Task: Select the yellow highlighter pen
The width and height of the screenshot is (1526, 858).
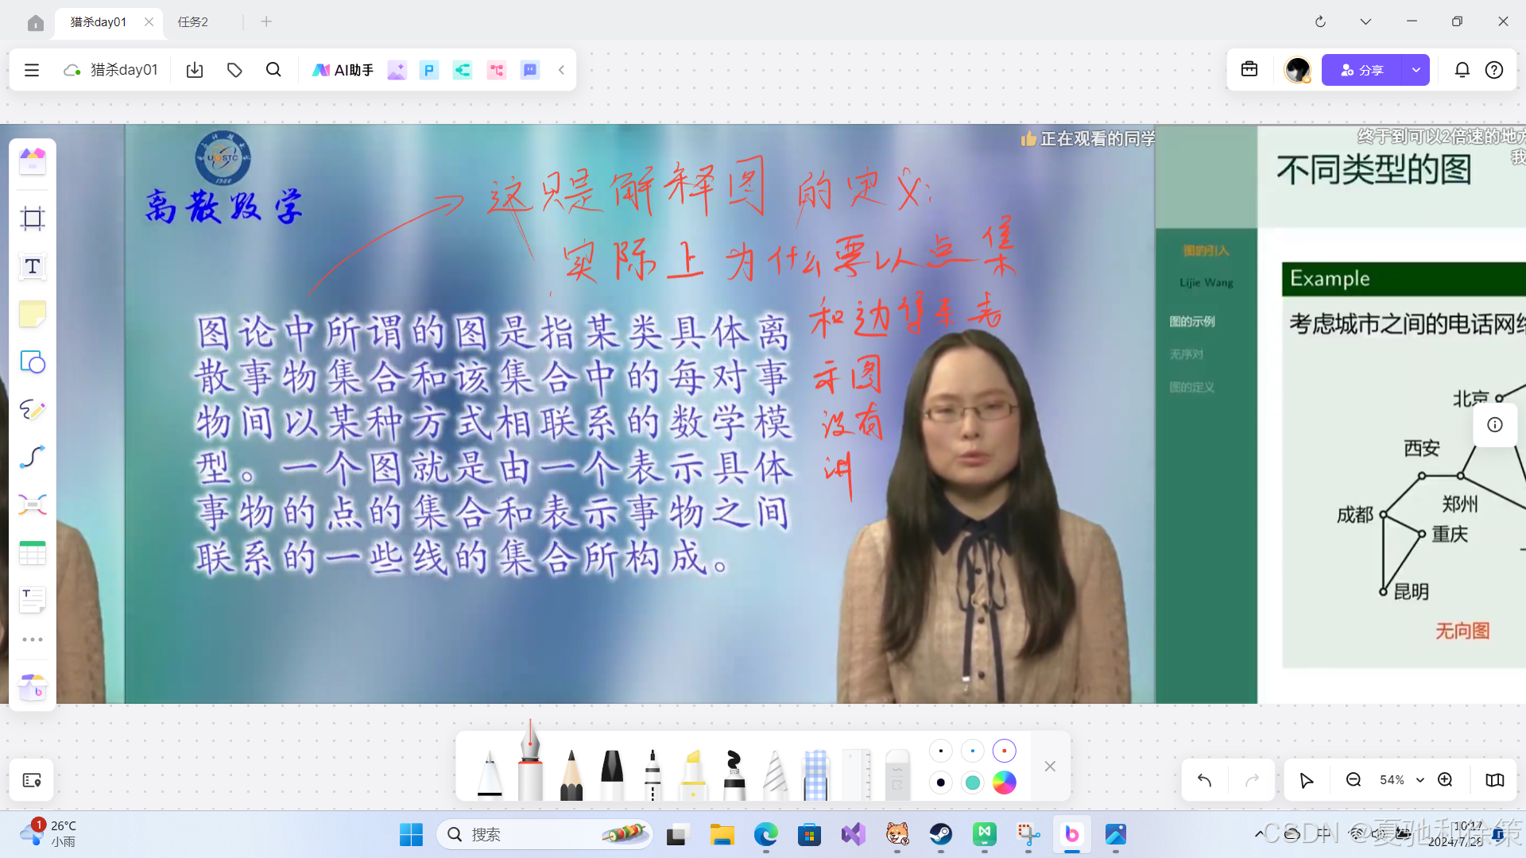Action: 693,774
